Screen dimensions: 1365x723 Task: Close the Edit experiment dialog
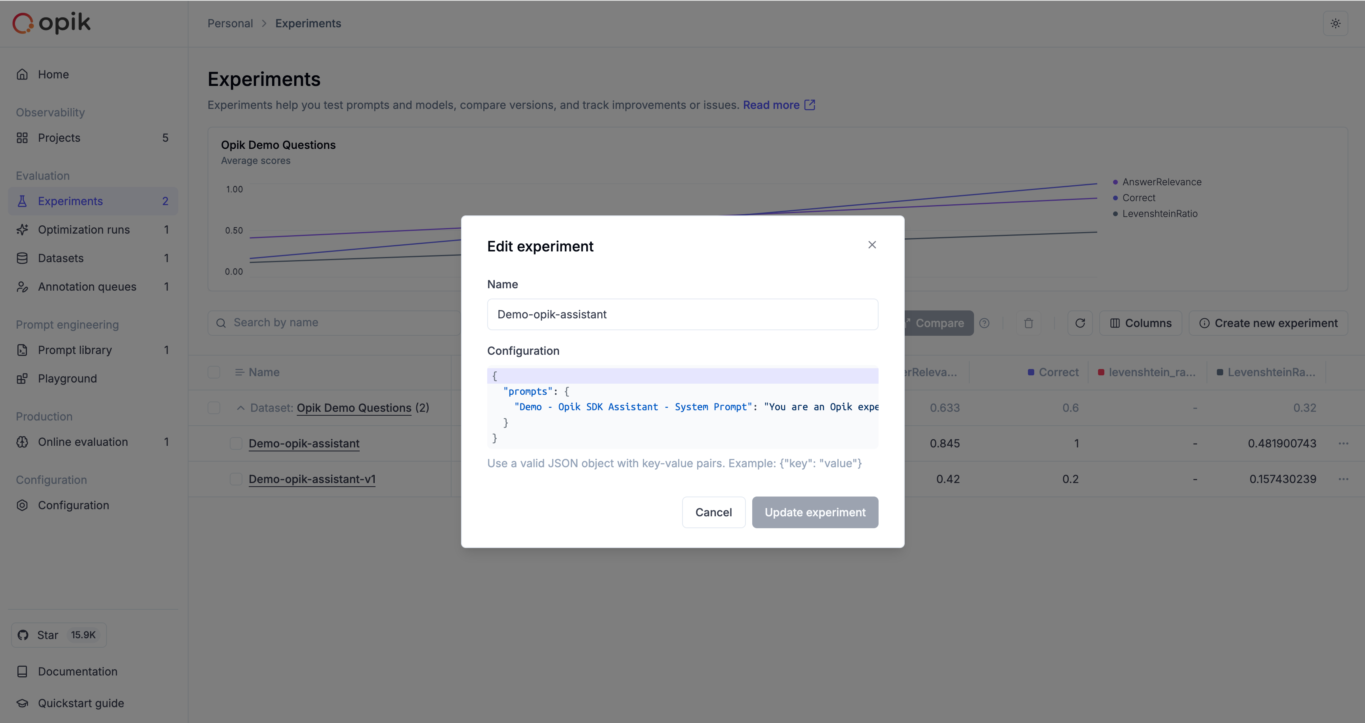click(x=872, y=245)
